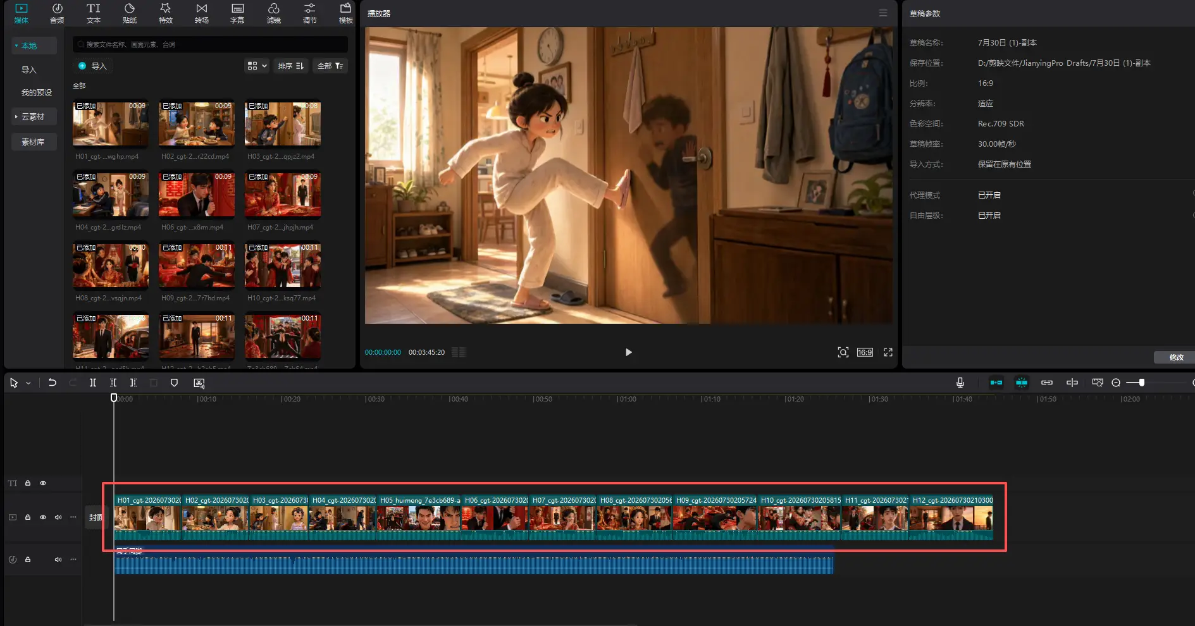1195x626 pixels.
Task: Select the H10_cgt-2...ksq77.mp4 thumbnail
Action: pyautogui.click(x=283, y=266)
